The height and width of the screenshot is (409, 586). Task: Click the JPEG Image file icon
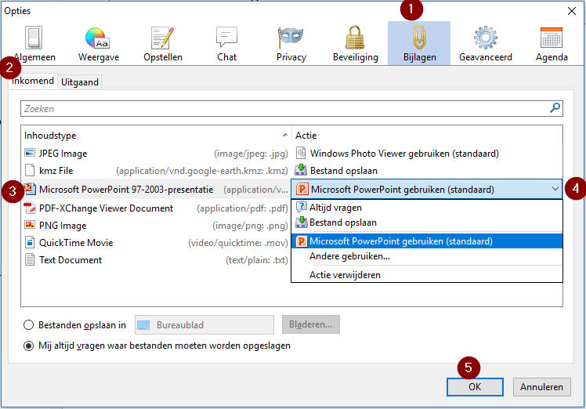(30, 153)
